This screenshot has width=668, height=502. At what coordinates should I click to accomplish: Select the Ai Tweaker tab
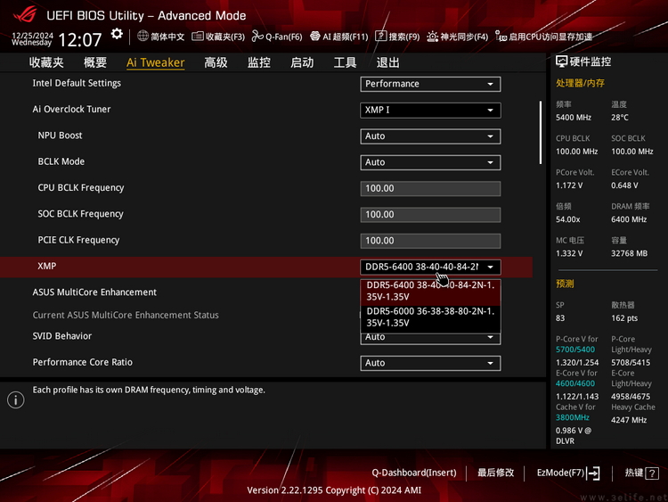pyautogui.click(x=156, y=62)
